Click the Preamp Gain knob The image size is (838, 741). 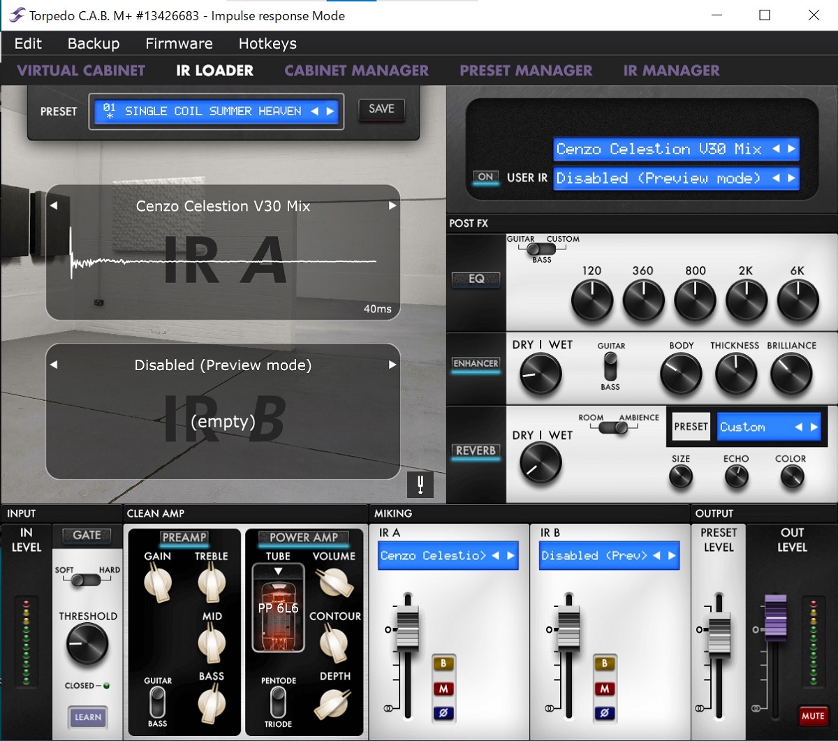(158, 584)
